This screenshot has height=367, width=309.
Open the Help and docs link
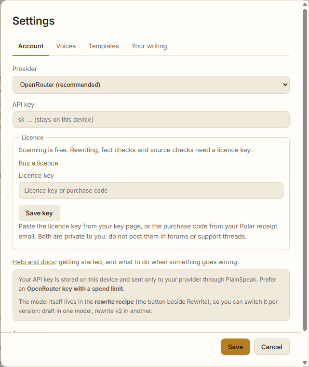pos(34,262)
